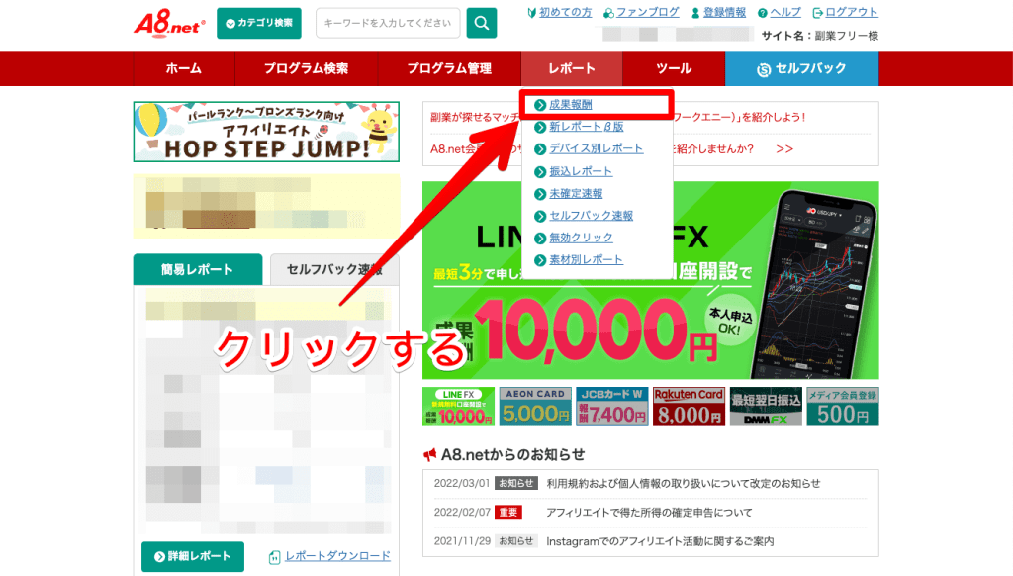Open the メディア会員登録 500円 thumbnail
Screen dimensions: 1013x576
coord(843,406)
